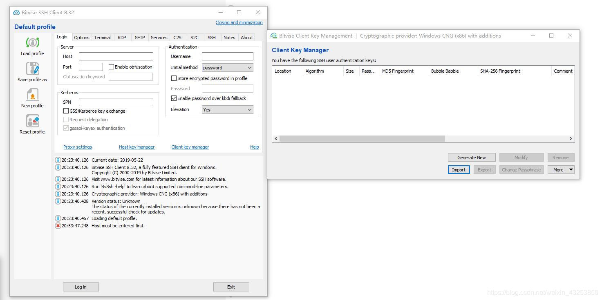Viewport: 602px width, 300px height.
Task: Open the RDP tab
Action: (x=122, y=38)
